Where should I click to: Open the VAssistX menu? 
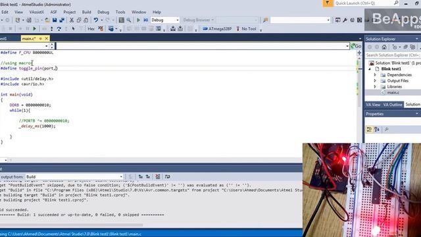pos(37,12)
